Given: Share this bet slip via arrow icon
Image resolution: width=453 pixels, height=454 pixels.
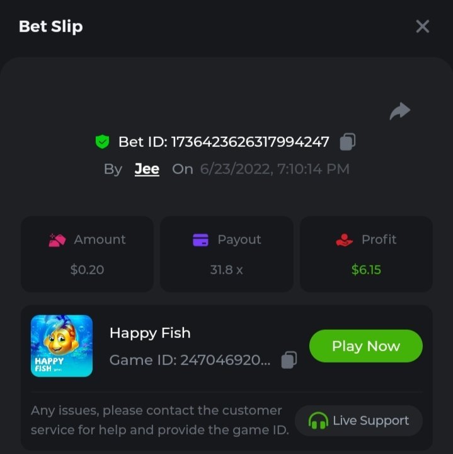Looking at the screenshot, I should (x=400, y=111).
